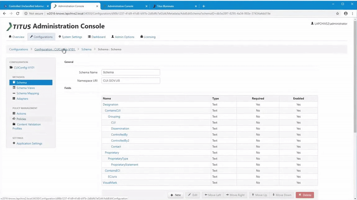The width and height of the screenshot is (357, 200).
Task: Click the Schema breadcrumb link
Action: coord(86,49)
